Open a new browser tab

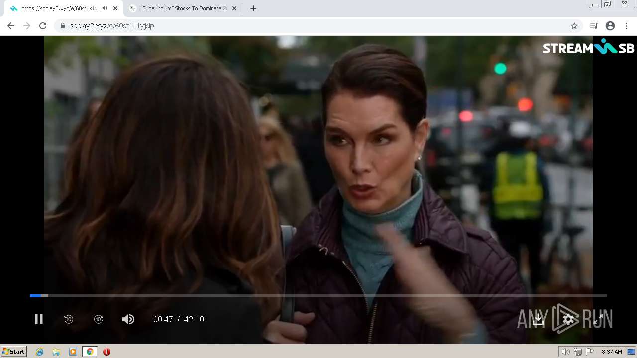pos(253,8)
